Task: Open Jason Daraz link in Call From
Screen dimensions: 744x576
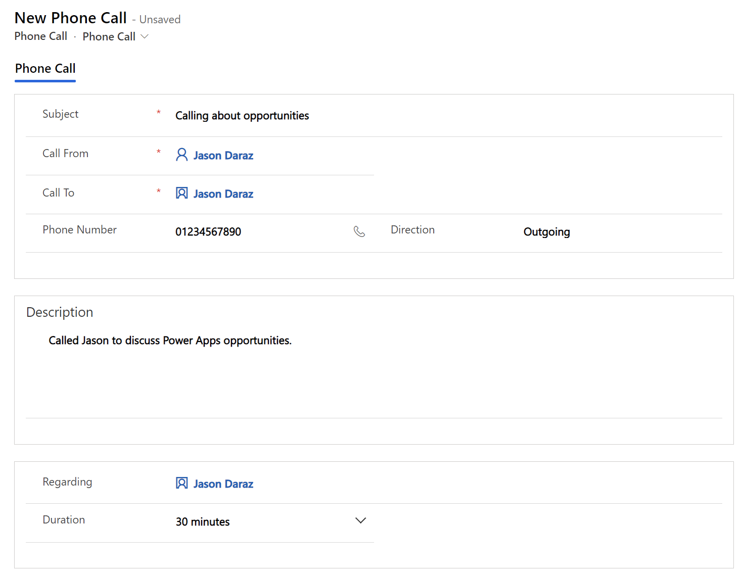Action: click(223, 156)
